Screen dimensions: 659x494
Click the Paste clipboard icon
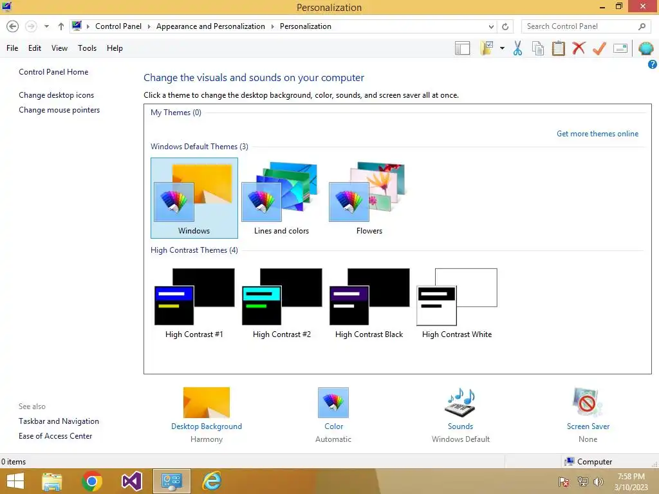point(559,48)
